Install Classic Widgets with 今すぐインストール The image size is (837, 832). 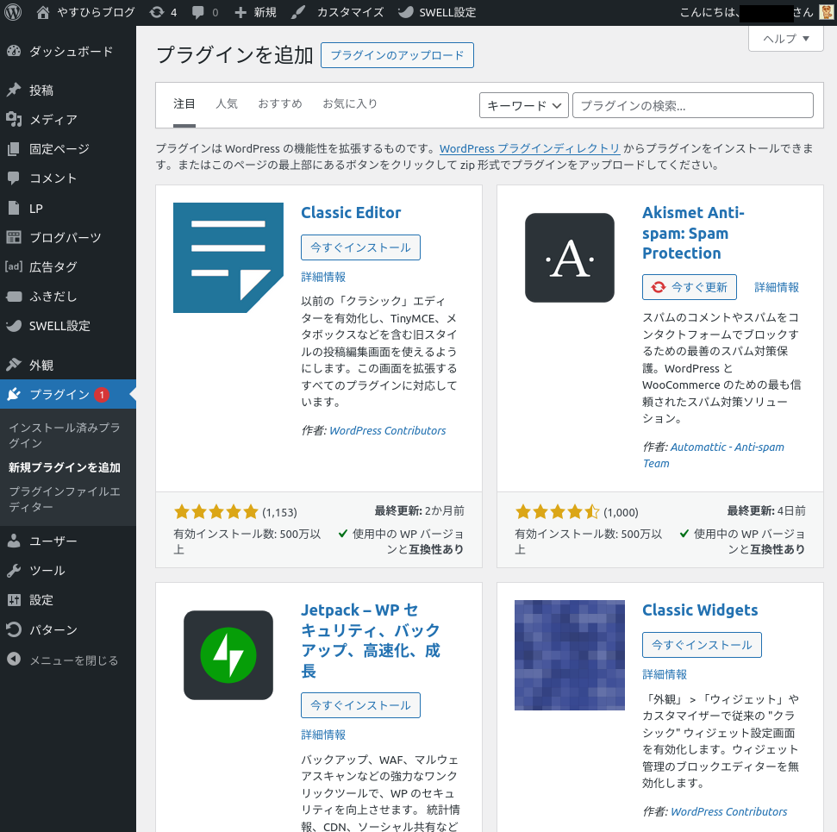[x=702, y=645]
